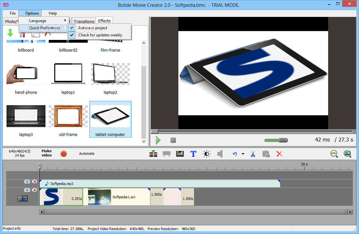The width and height of the screenshot is (359, 234).
Task: Click the music note on Softpedia.mp3
Action: 46,183
